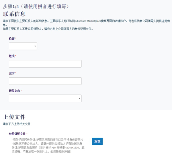Focus the 姓氏 text field
Image resolution: width=172 pixels, height=157 pixels.
(x=45, y=64)
